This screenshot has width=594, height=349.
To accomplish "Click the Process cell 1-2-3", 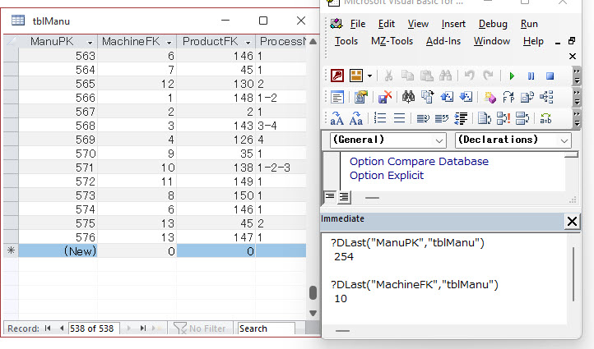I will point(281,168).
